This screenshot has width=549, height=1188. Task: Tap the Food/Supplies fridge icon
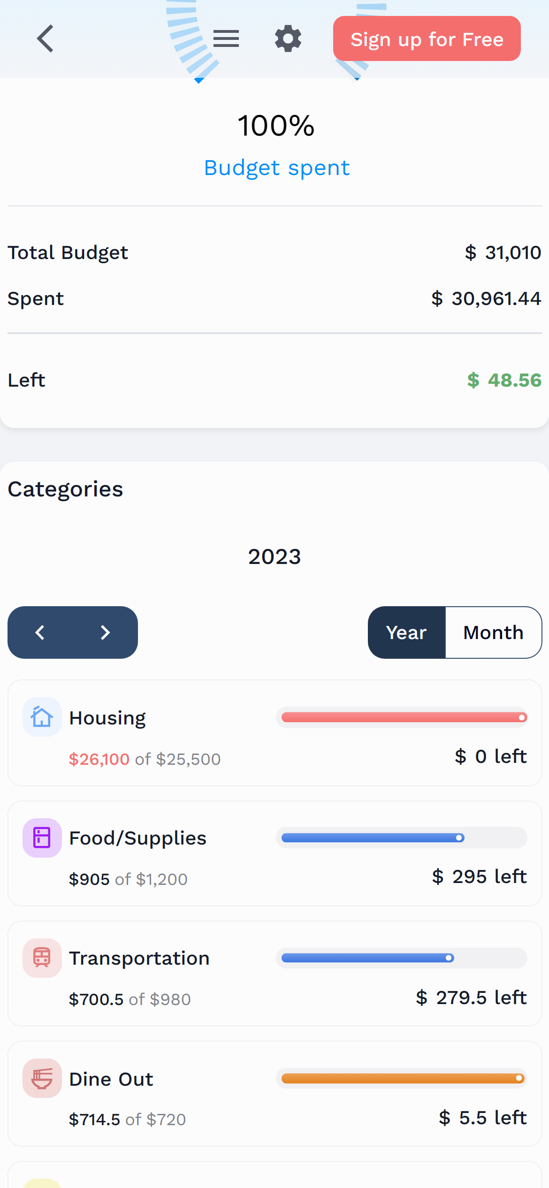[42, 838]
